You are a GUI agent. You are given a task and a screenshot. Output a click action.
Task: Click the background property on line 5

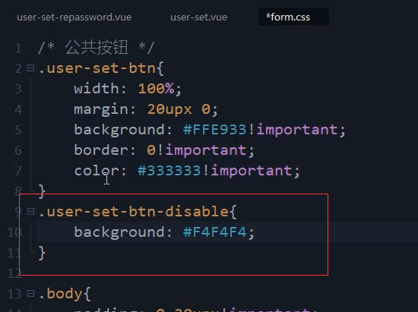coord(119,130)
